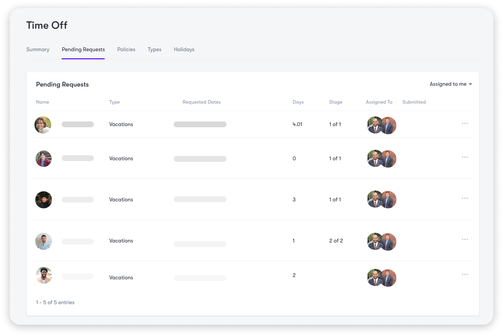Switch to the Policies tab
The image size is (503, 336).
126,49
